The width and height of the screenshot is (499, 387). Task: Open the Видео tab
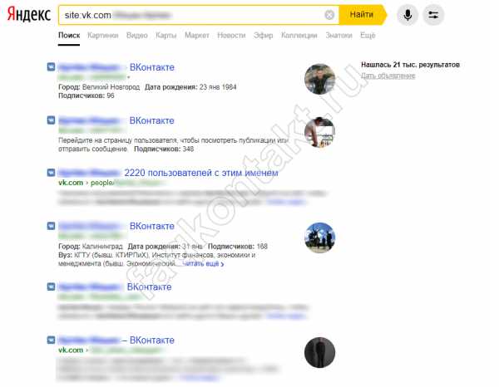pyautogui.click(x=137, y=35)
